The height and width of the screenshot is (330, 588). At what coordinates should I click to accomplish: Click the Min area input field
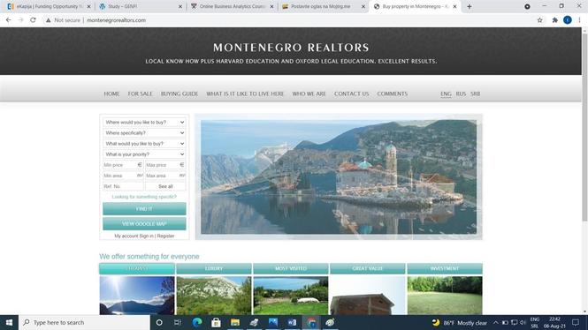123,176
